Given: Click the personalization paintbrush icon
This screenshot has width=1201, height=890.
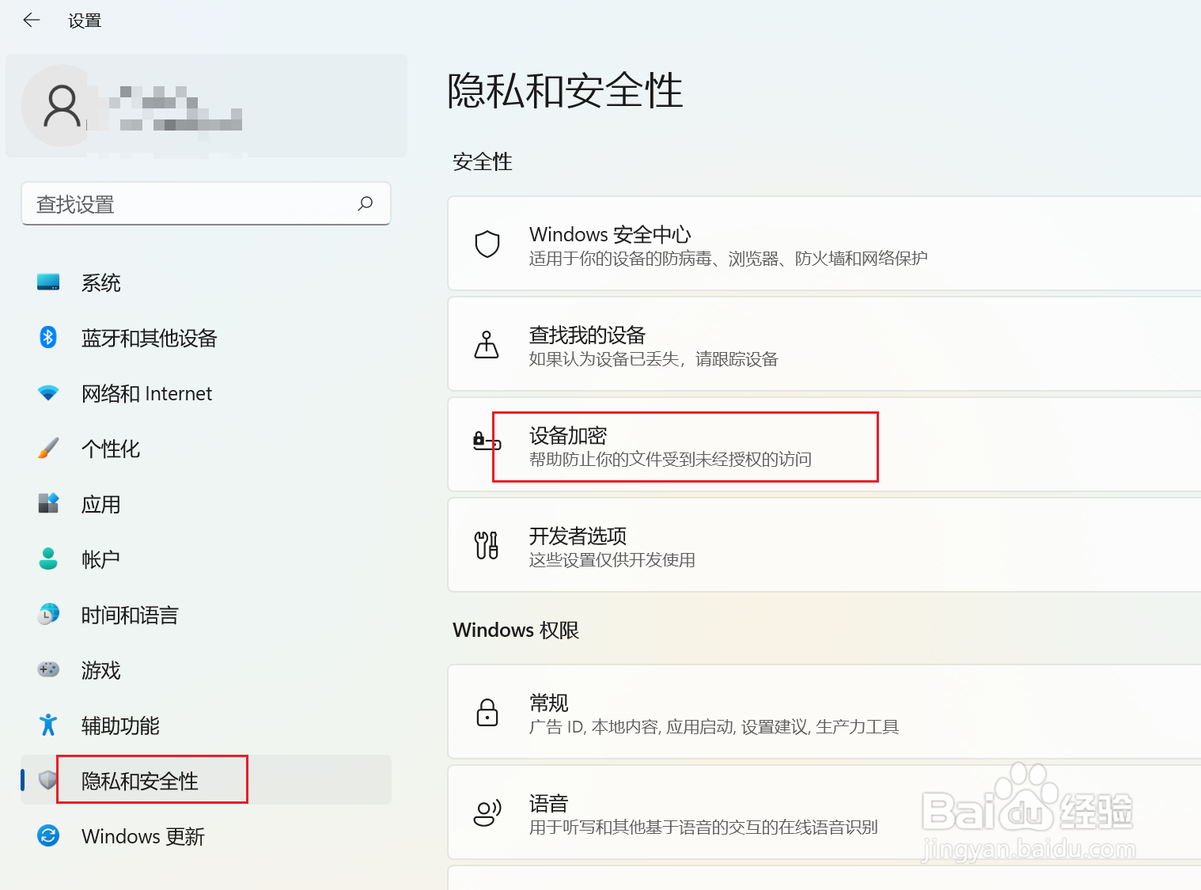Looking at the screenshot, I should coord(48,449).
